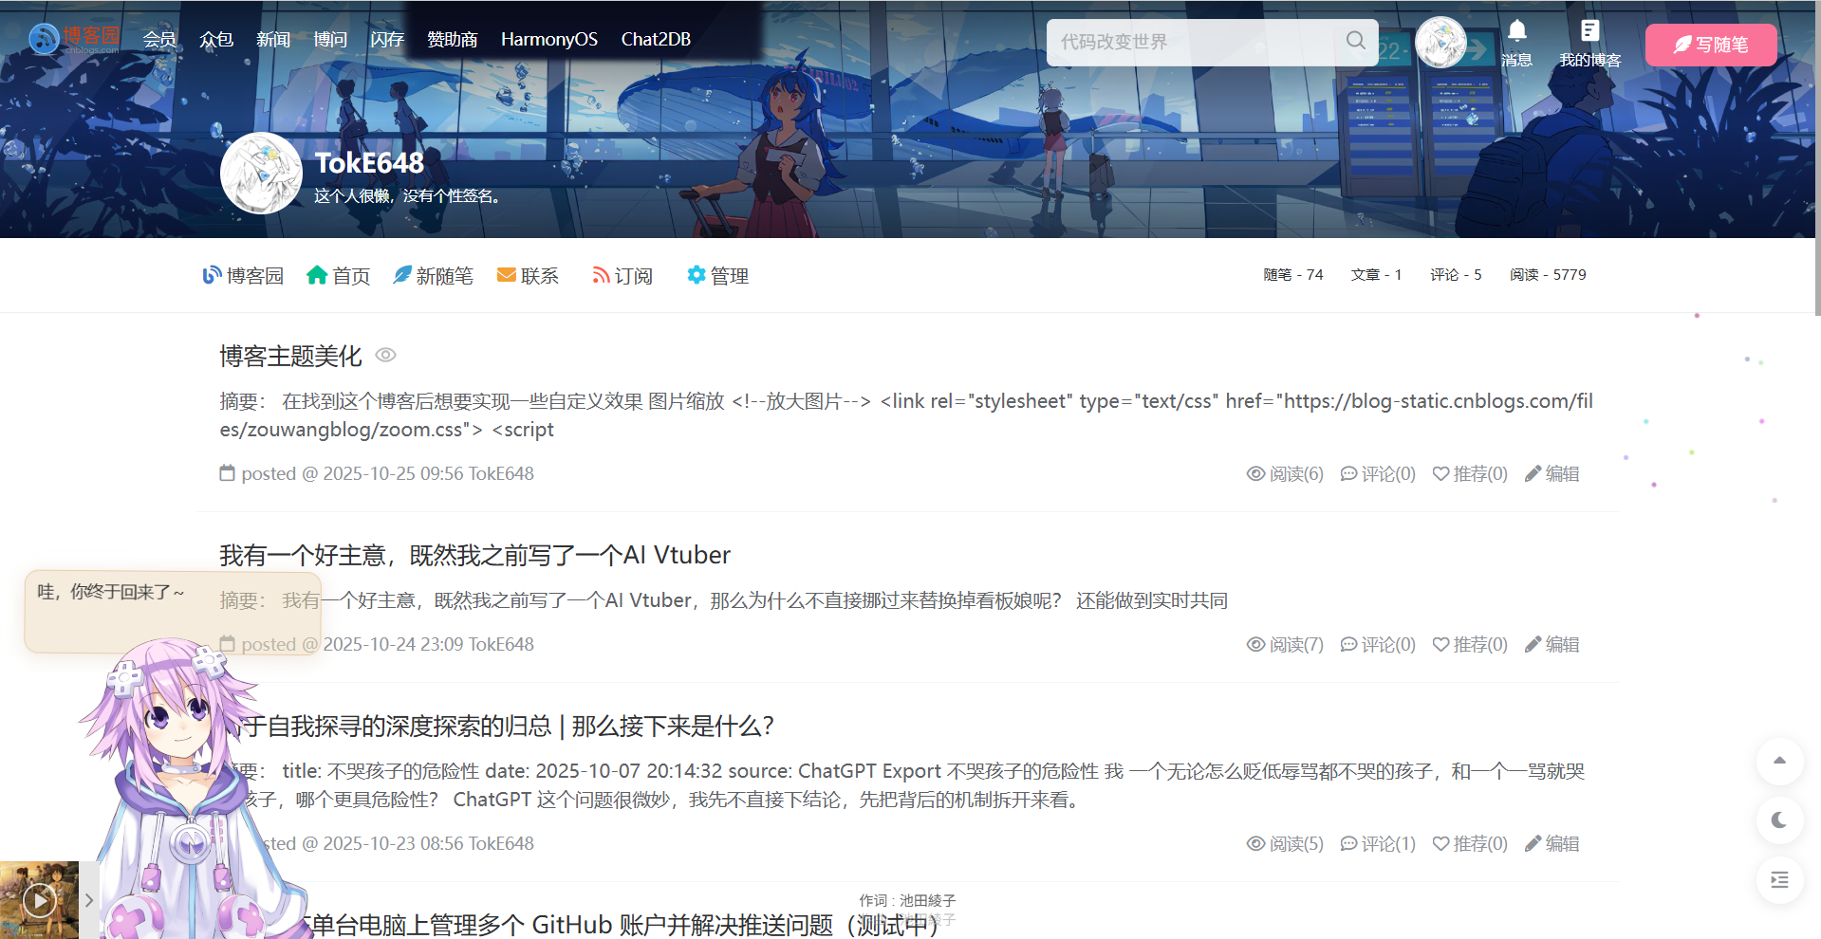Open the 众包 menu item
The width and height of the screenshot is (1821, 939).
click(216, 40)
